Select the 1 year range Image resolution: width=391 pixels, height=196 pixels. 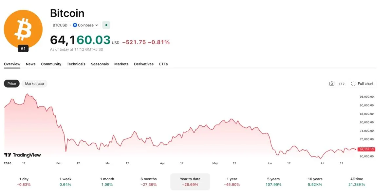[x=232, y=182]
